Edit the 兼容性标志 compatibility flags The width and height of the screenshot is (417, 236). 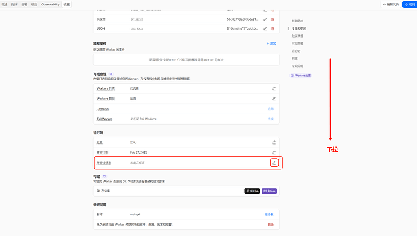(x=274, y=163)
